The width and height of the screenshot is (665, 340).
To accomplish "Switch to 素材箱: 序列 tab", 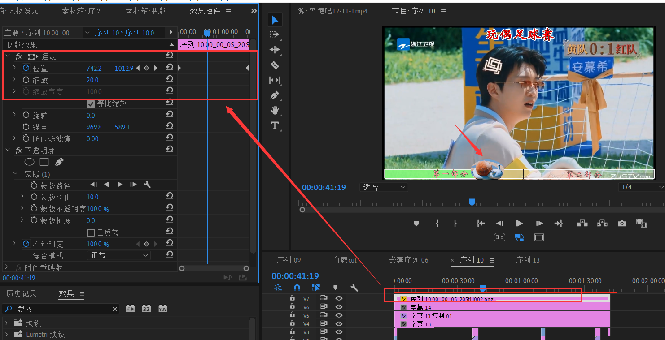I will tap(82, 11).
